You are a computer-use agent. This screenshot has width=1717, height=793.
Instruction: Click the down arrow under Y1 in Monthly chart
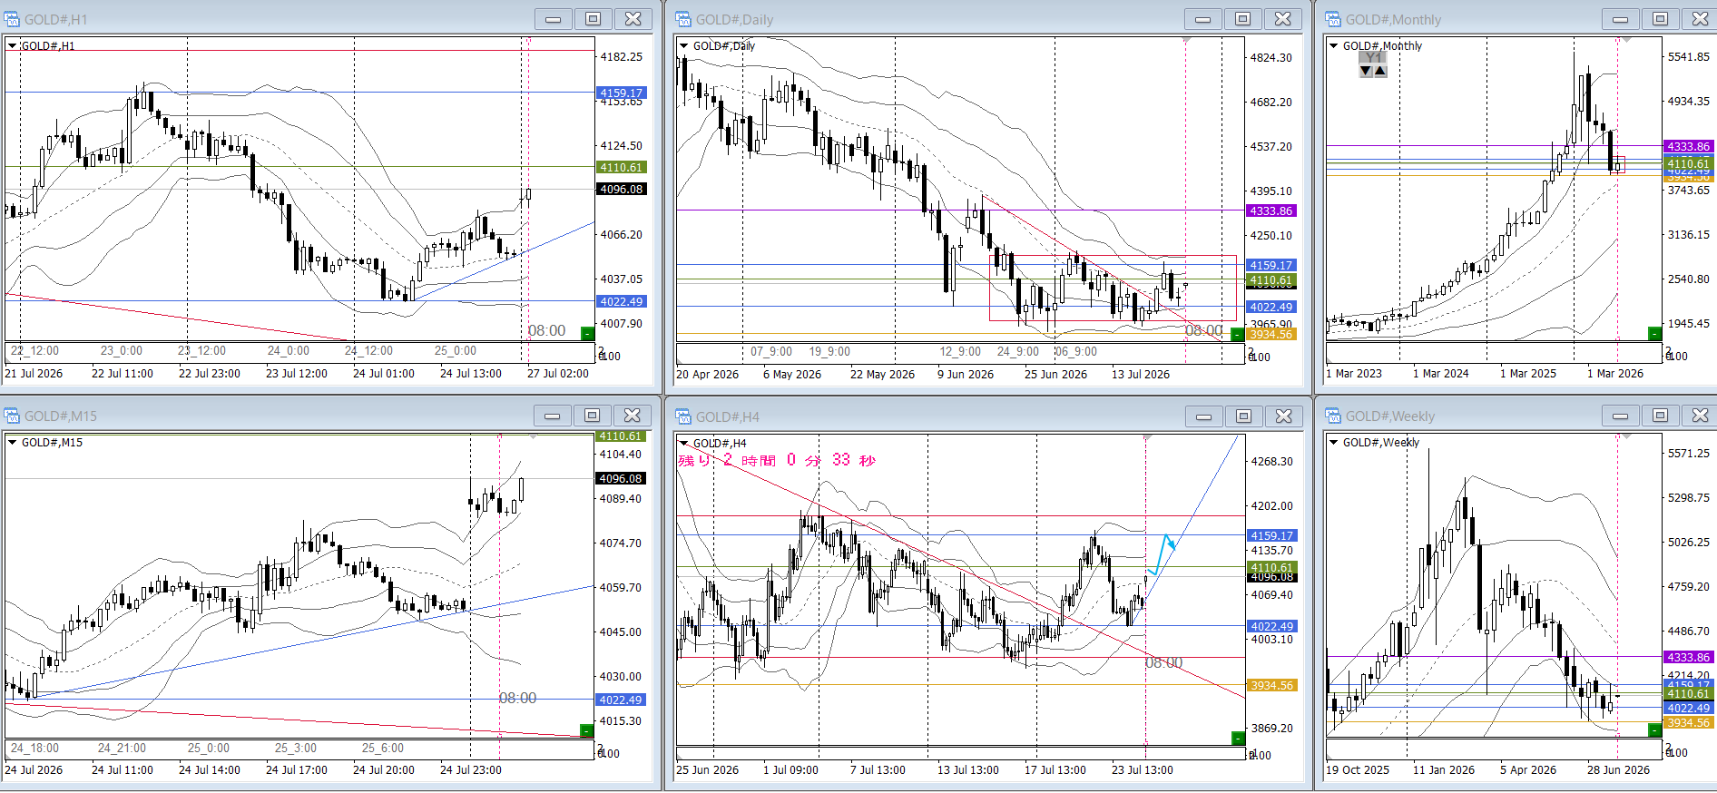[x=1366, y=71]
